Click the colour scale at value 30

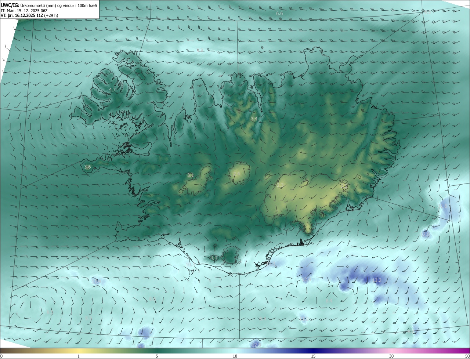[391, 356]
